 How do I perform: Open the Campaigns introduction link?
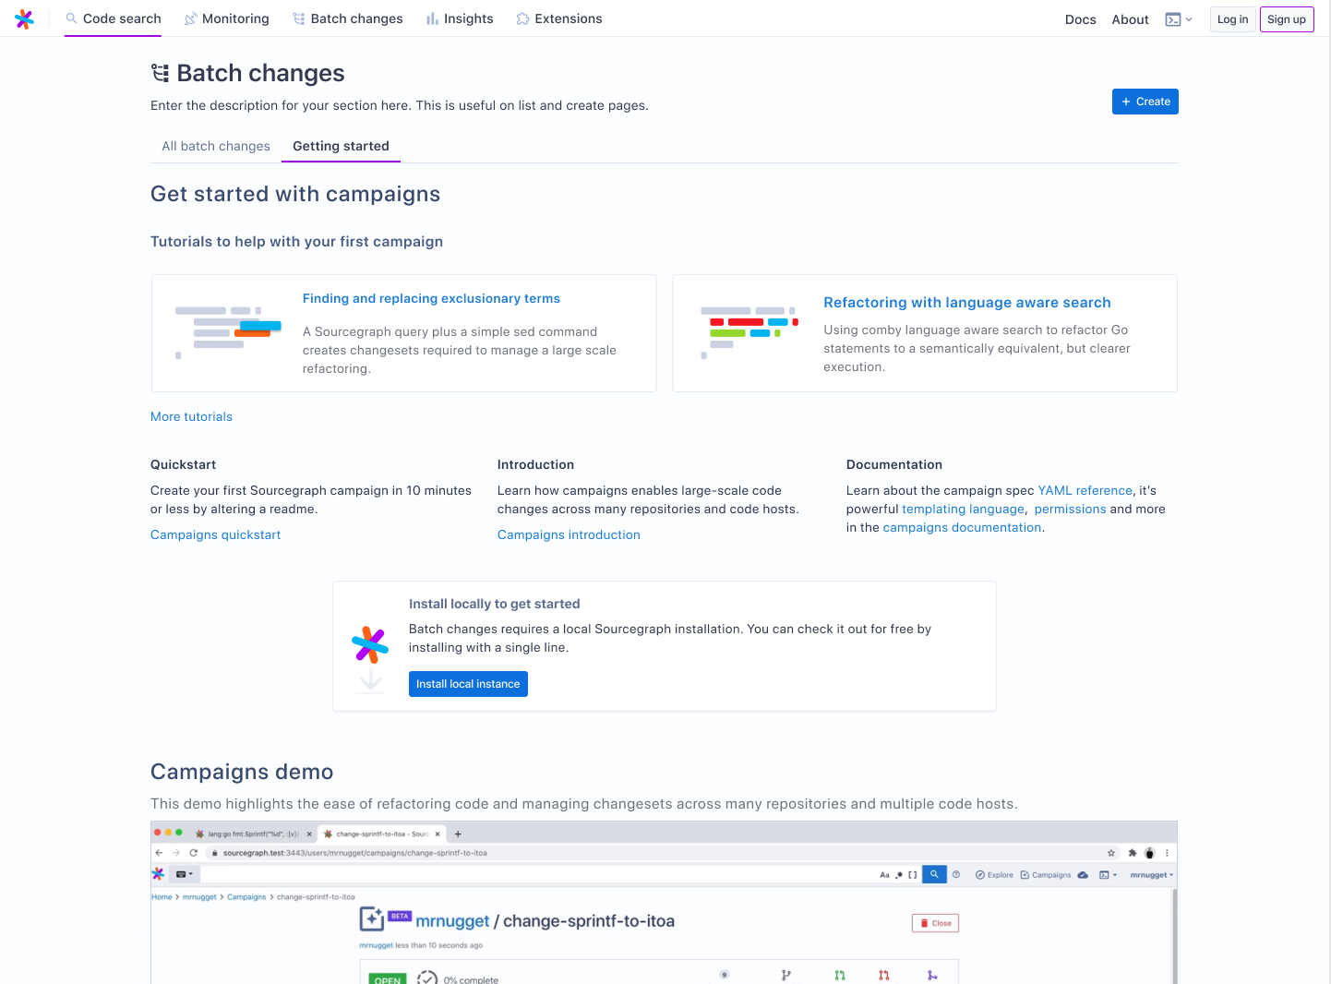569,534
